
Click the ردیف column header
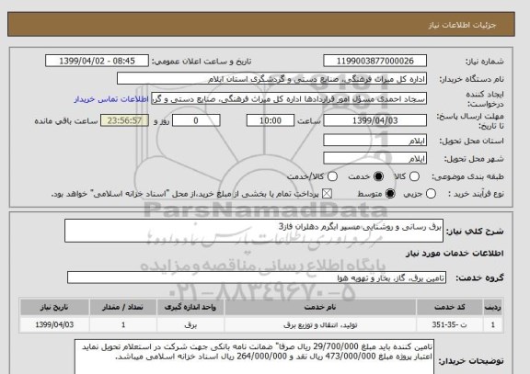(x=493, y=307)
